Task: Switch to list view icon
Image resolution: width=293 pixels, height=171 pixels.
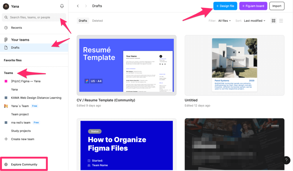Action: (x=281, y=21)
